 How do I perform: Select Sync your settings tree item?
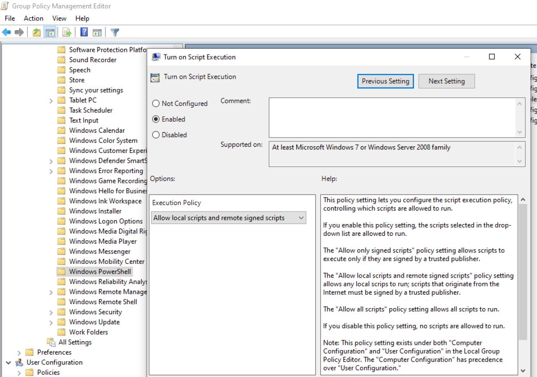point(96,90)
